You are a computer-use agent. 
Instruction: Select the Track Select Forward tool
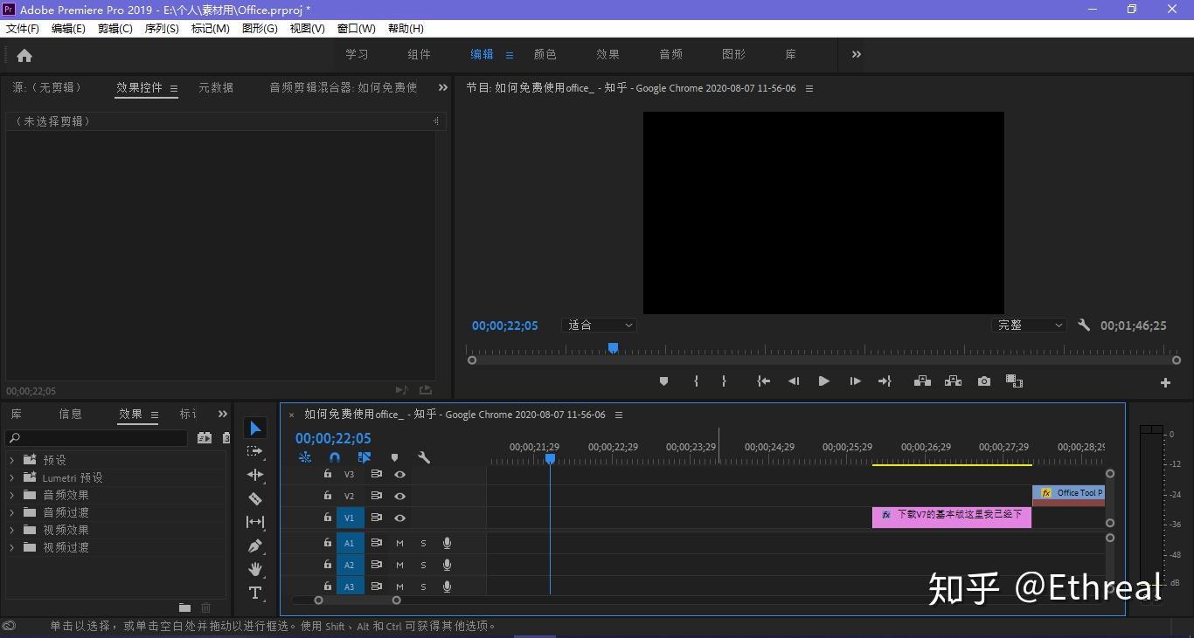(255, 451)
